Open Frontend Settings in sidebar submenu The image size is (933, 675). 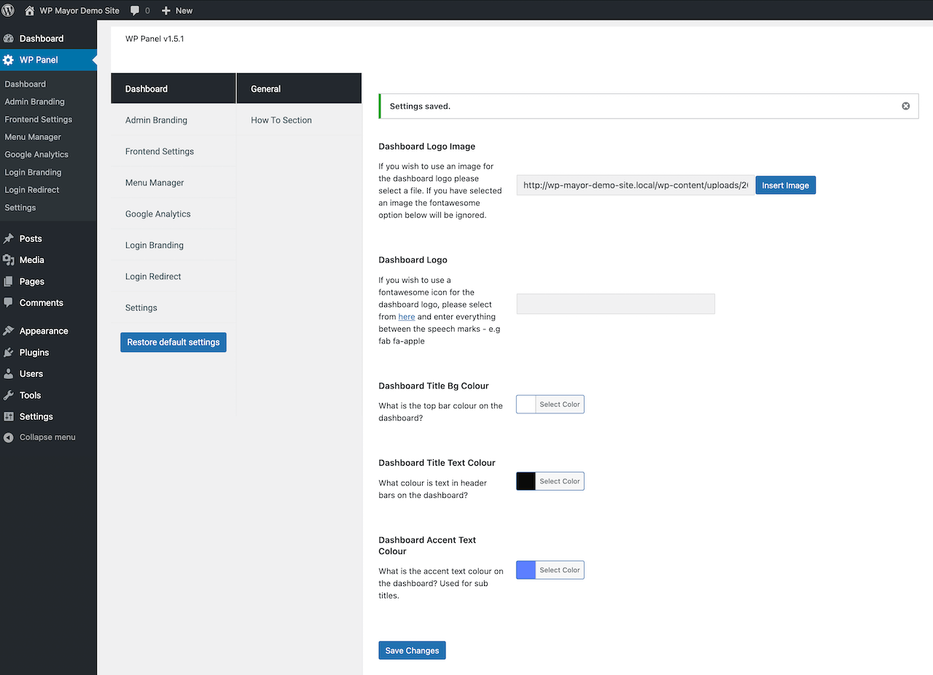point(39,119)
